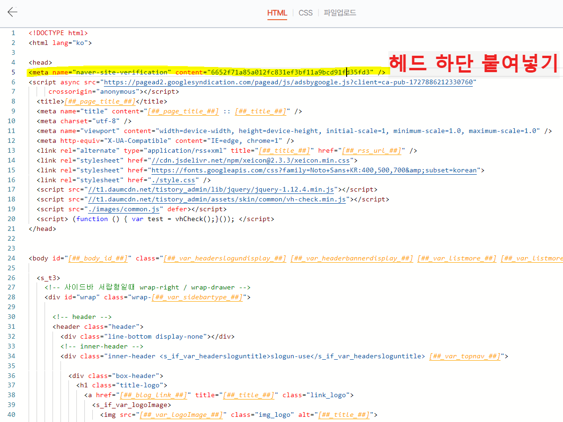Click the meta name="title" line
This screenshot has height=422, width=563.
(x=169, y=111)
